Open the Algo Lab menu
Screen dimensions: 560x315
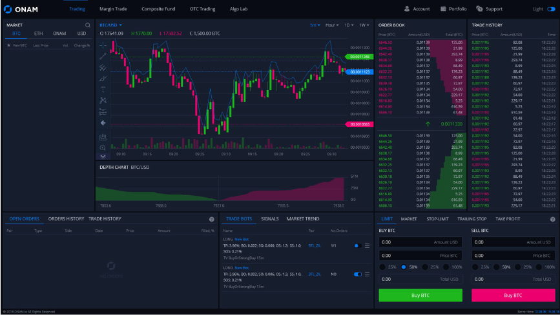pyautogui.click(x=238, y=9)
